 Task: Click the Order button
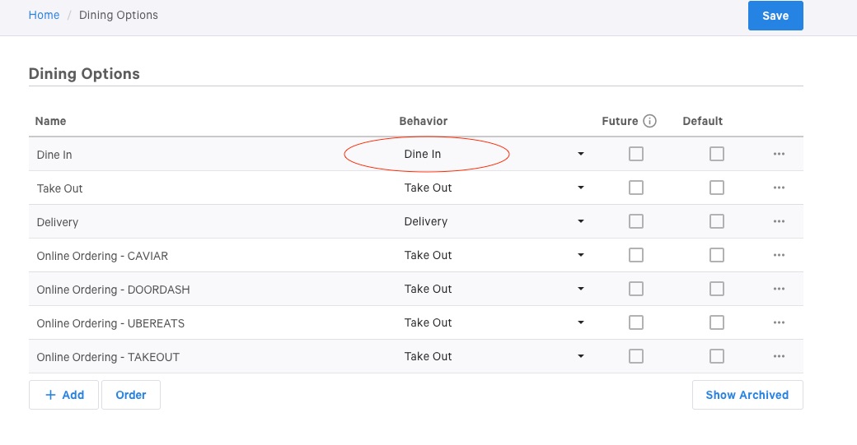tap(131, 395)
